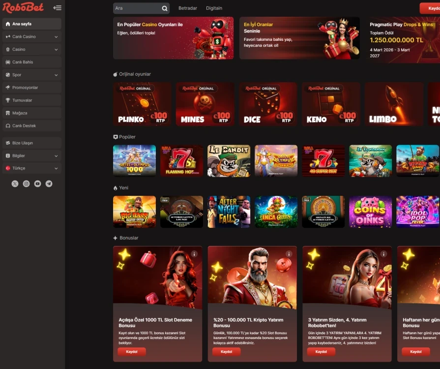The width and height of the screenshot is (440, 369).
Task: Open Coins of Oinks game tile
Action: coord(370,212)
